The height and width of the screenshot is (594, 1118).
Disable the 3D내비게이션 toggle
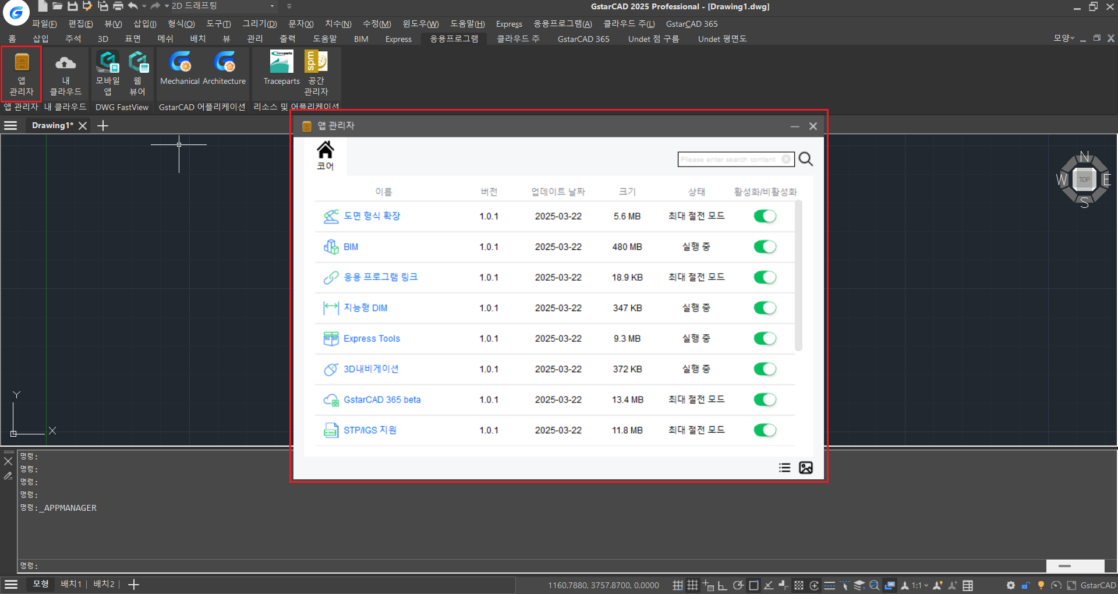pyautogui.click(x=765, y=369)
